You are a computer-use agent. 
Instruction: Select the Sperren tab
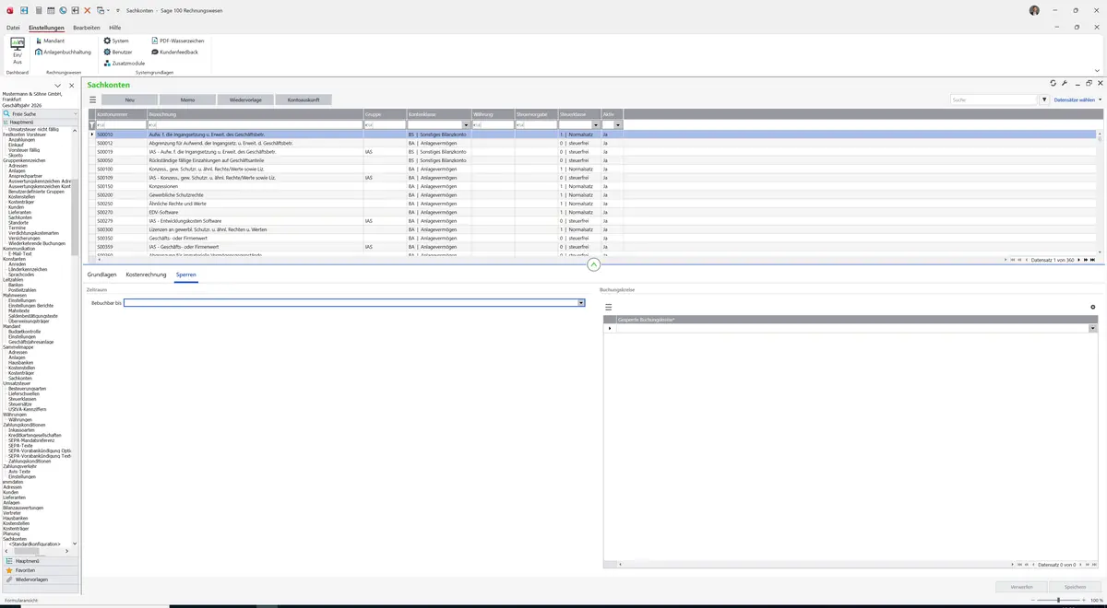coord(185,275)
